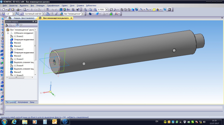Image resolution: width=224 pixels, height=125 pixels.
Task: Close the Дерево модели panel
Action: [x=36, y=22]
